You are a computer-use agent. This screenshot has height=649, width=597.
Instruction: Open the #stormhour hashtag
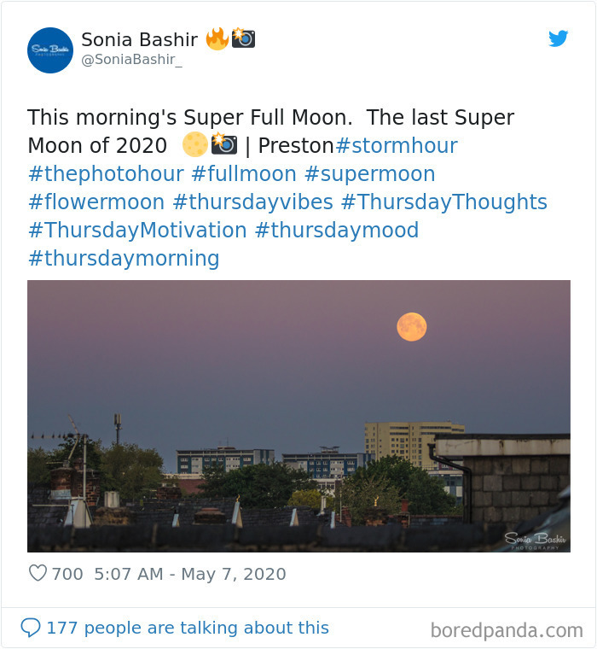click(397, 146)
